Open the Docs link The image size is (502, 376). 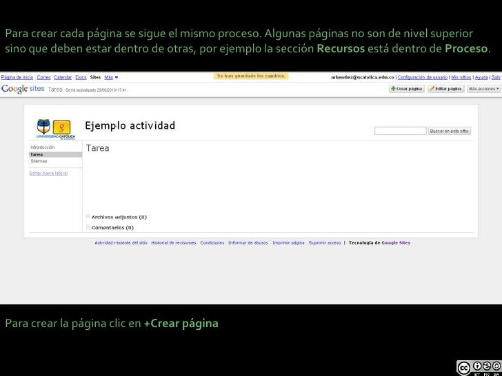(81, 77)
